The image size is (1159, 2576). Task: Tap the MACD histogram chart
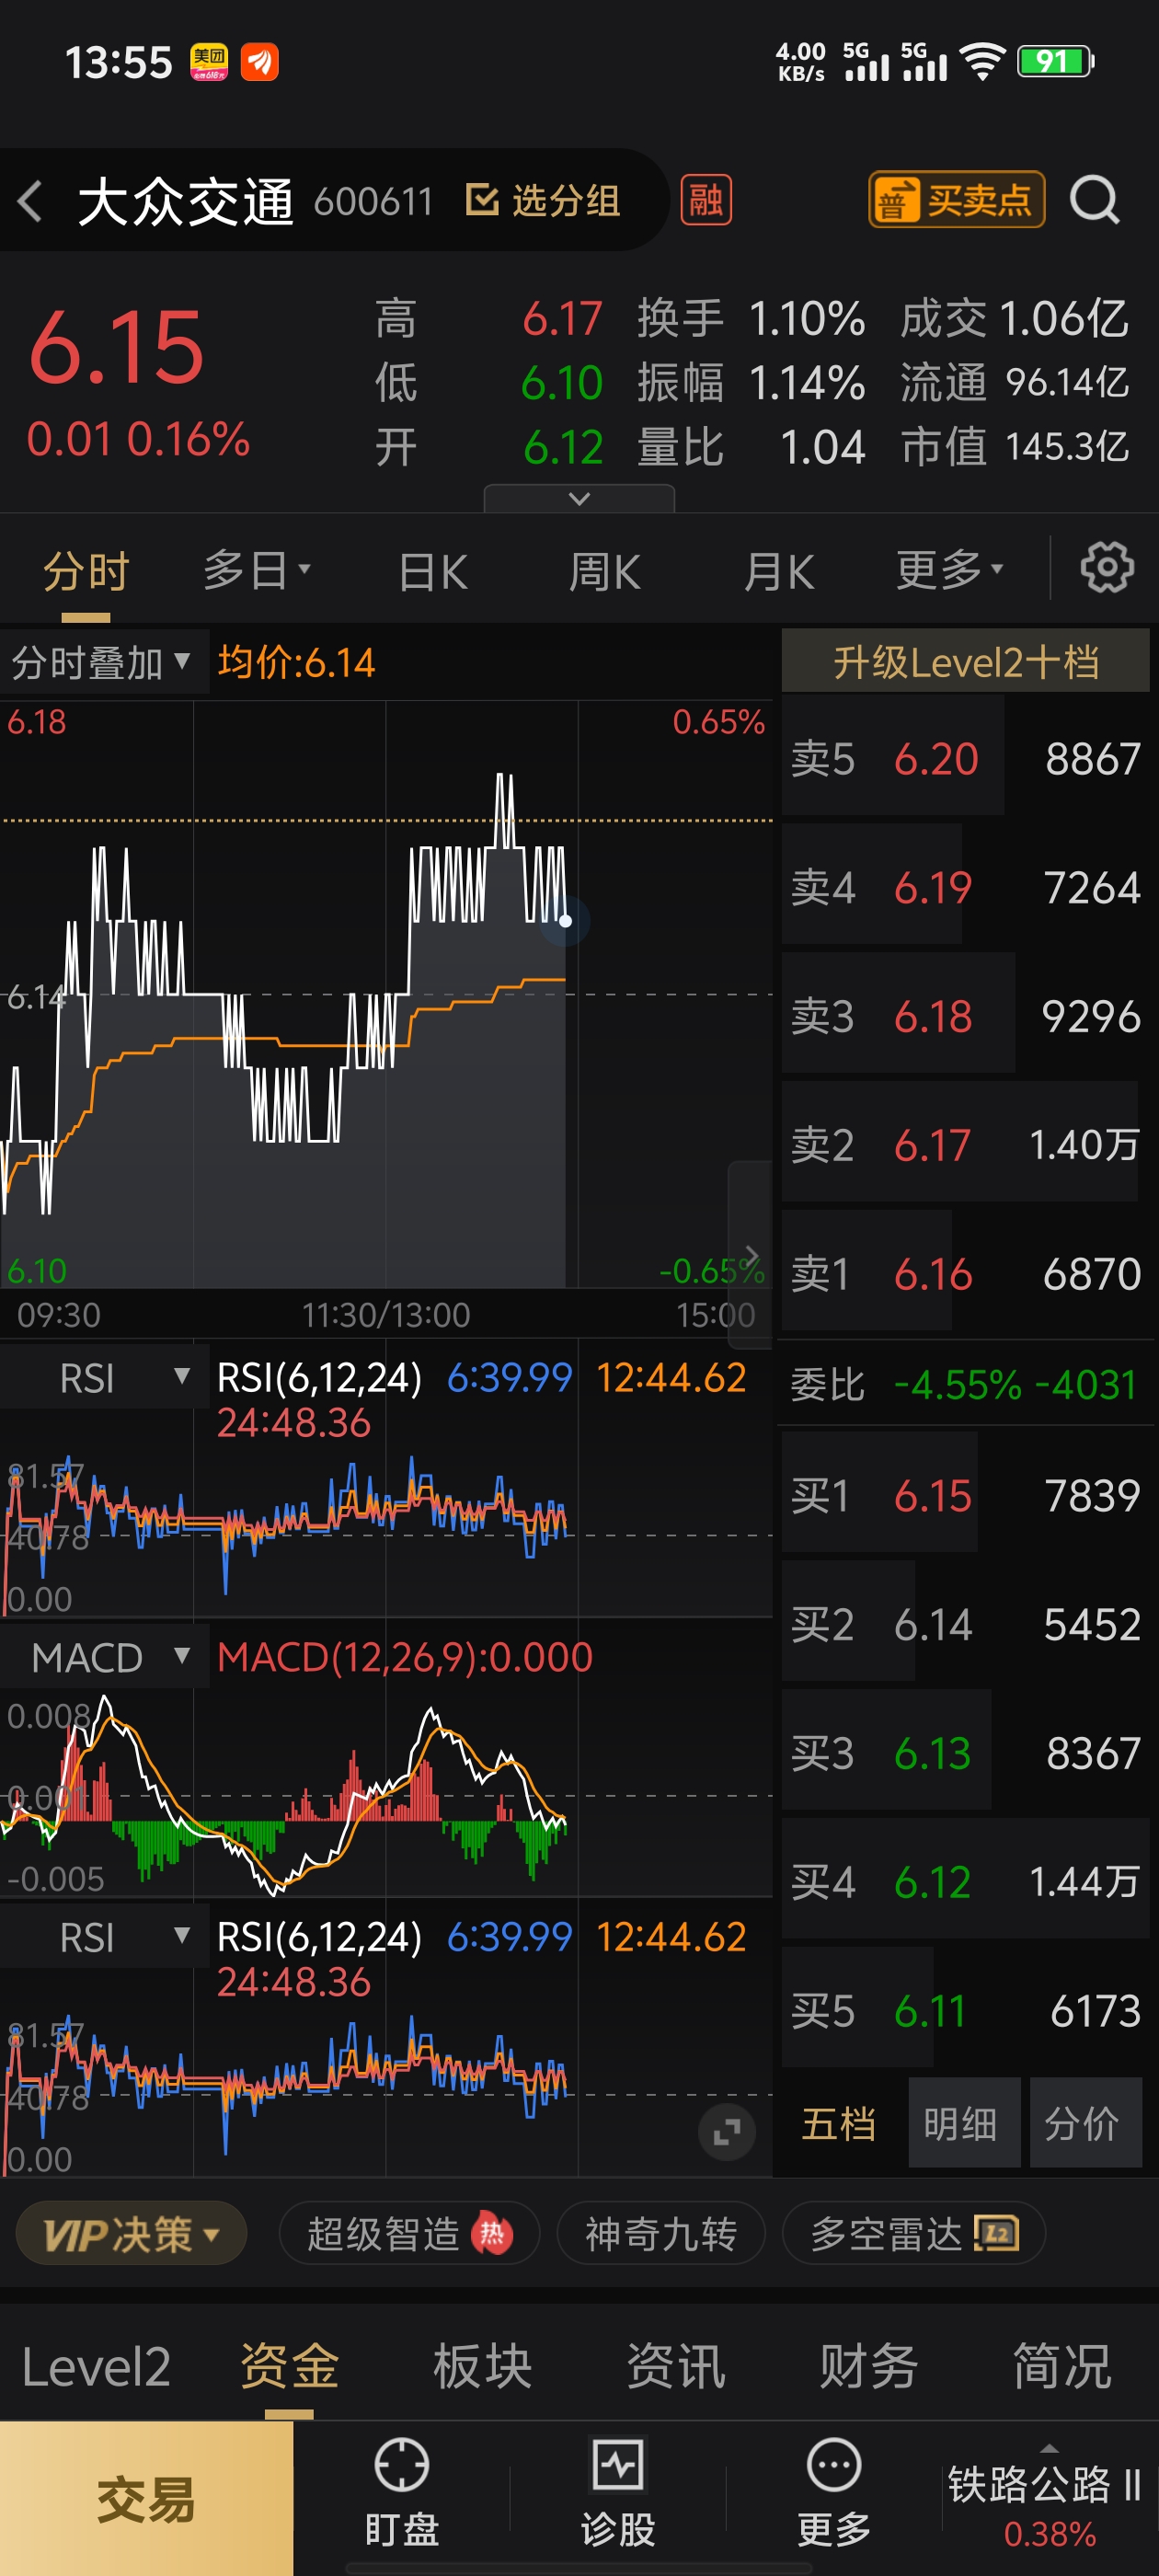point(386,1793)
